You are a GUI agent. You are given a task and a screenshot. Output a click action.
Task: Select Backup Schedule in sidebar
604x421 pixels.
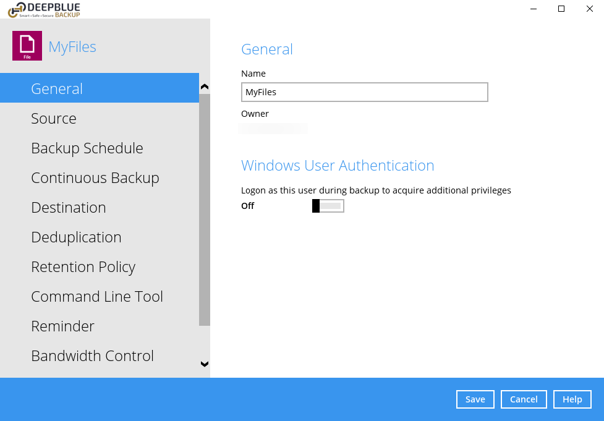point(87,148)
